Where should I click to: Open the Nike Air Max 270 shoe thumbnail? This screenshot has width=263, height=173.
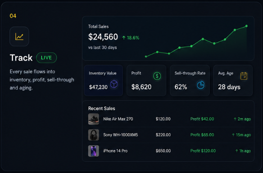94,119
